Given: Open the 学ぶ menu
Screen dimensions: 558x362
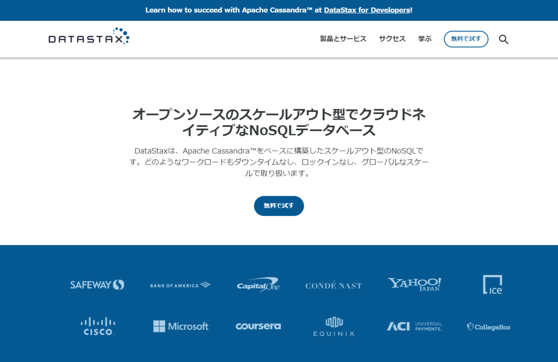Looking at the screenshot, I should pos(425,39).
